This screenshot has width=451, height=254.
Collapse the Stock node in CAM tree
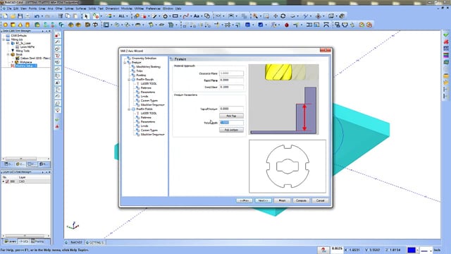click(8, 54)
